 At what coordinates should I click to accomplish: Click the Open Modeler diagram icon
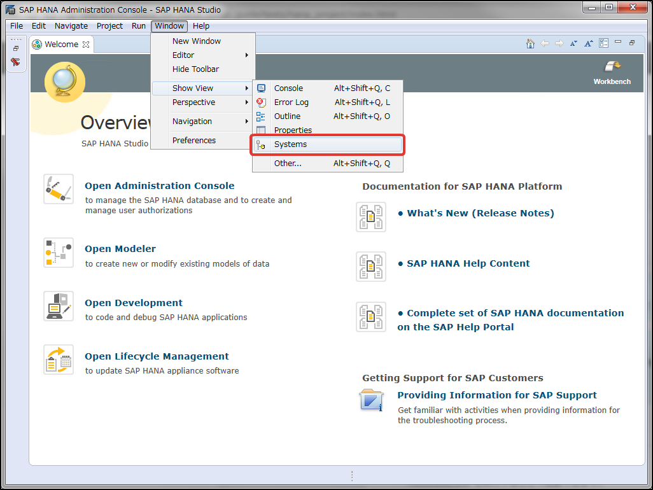coord(59,253)
